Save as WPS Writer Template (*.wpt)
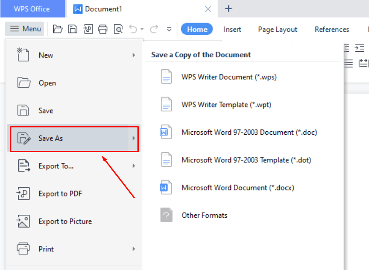 click(x=243, y=105)
